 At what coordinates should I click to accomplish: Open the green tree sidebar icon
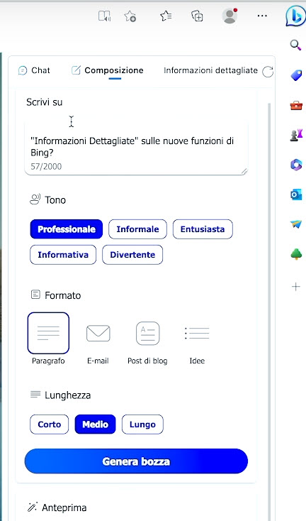coord(296,255)
